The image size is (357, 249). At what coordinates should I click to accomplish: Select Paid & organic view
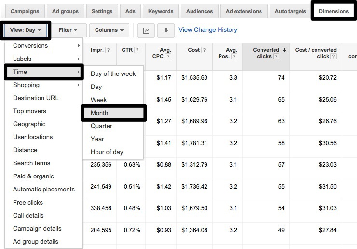pyautogui.click(x=44, y=176)
